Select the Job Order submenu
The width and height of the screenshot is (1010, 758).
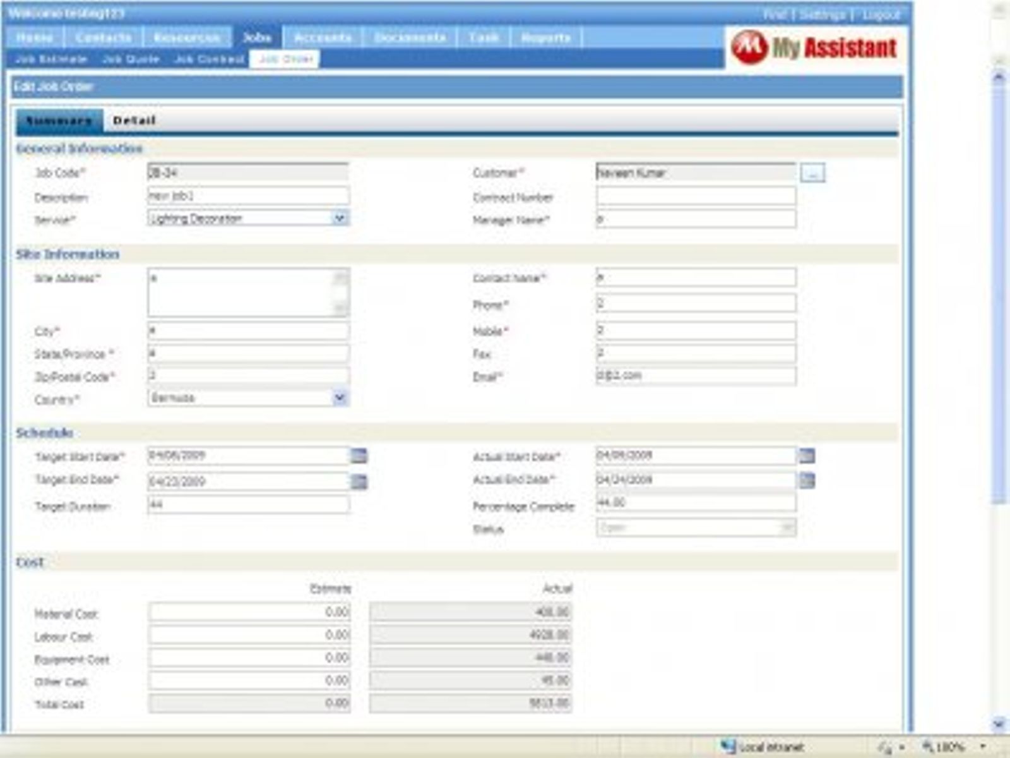coord(285,59)
